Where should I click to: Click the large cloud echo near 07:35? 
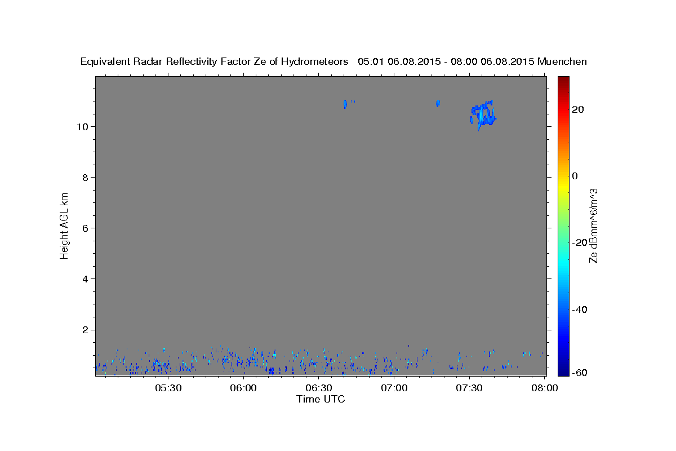coord(483,115)
